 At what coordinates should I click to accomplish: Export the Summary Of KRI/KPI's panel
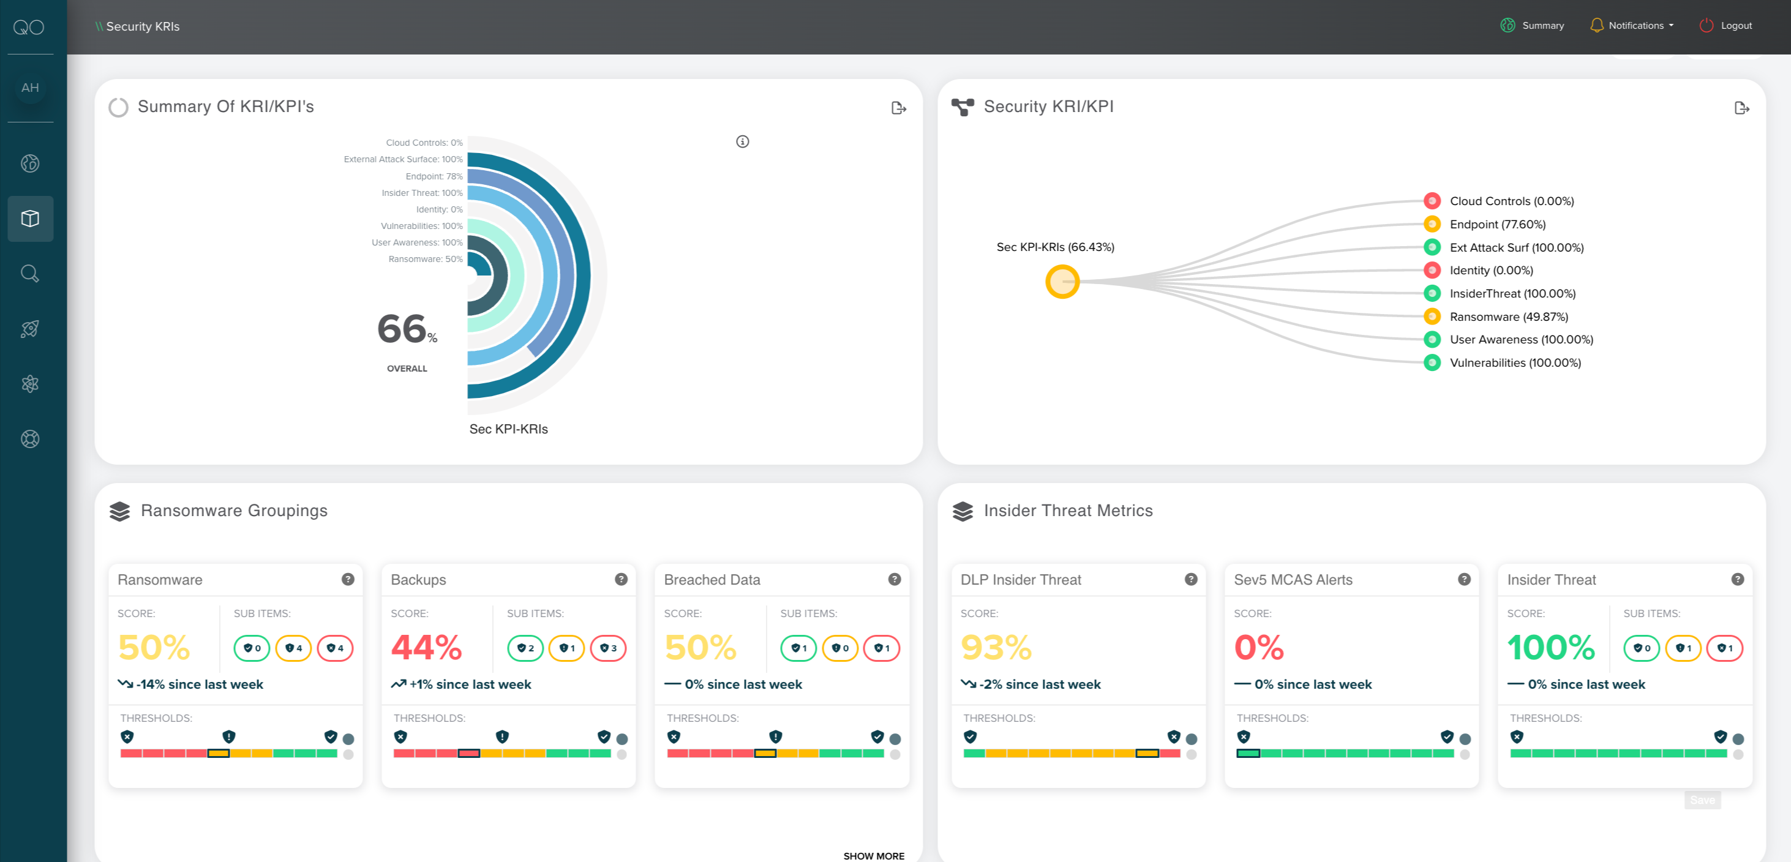(898, 108)
